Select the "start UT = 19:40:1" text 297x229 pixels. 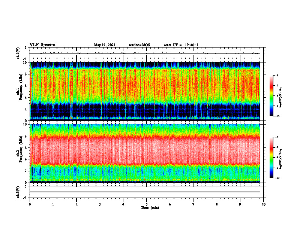coord(181,45)
